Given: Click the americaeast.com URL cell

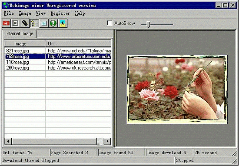Looking at the screenshot, I should pos(78,62).
